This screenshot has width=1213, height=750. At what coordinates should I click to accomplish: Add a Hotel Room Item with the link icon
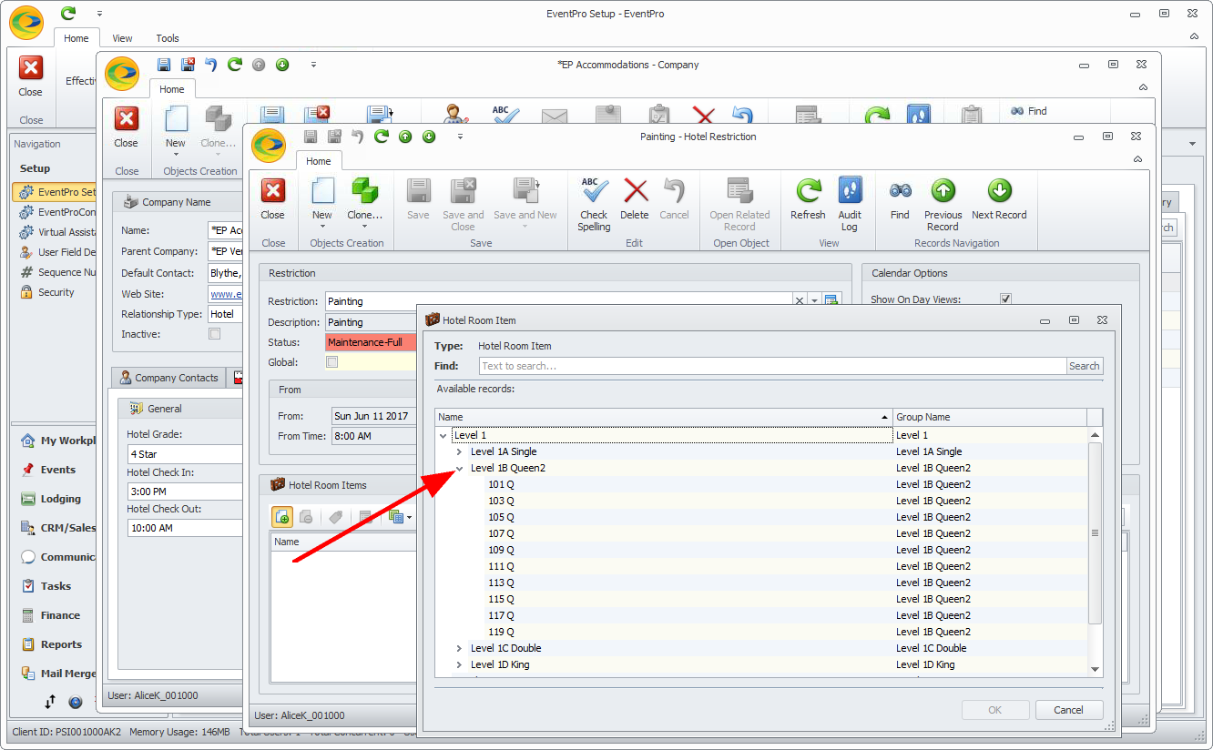tap(281, 516)
